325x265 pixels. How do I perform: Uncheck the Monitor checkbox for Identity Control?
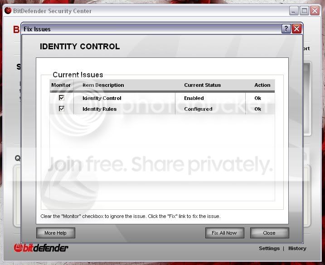click(62, 98)
